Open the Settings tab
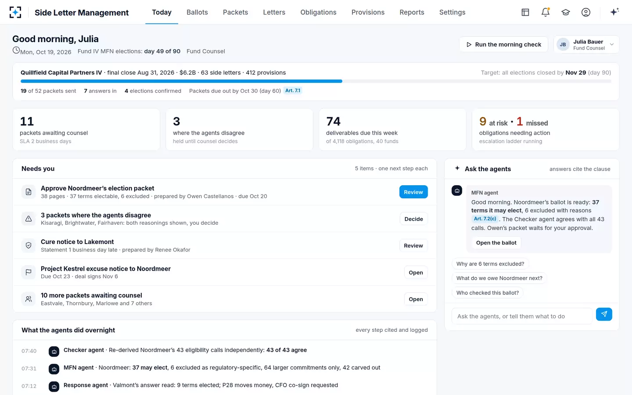This screenshot has height=395, width=632. pyautogui.click(x=452, y=12)
